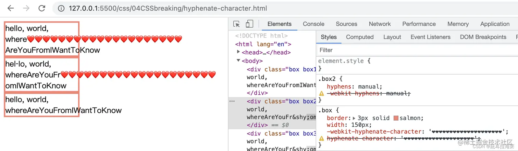Open the Console panel tab
The height and width of the screenshot is (151, 518).
tap(313, 24)
